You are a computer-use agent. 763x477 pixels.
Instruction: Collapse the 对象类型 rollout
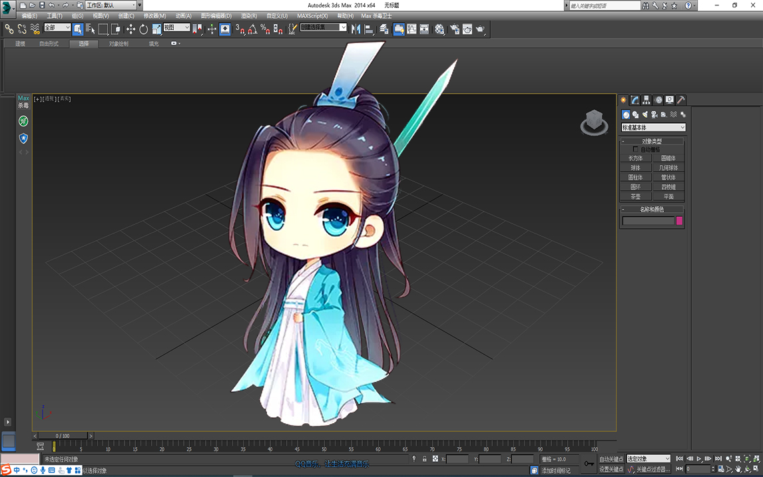652,141
